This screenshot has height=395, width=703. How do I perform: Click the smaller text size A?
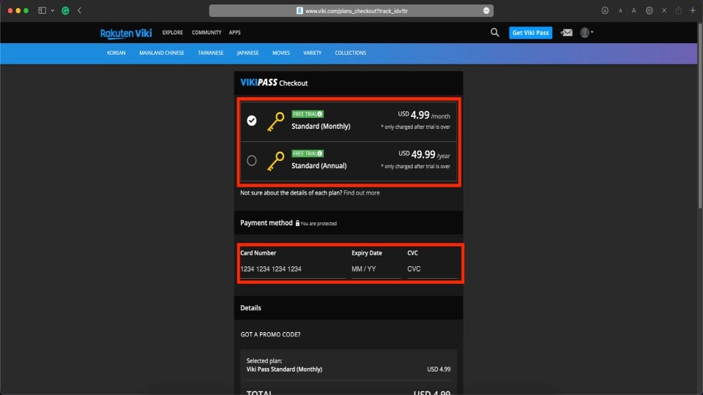620,11
